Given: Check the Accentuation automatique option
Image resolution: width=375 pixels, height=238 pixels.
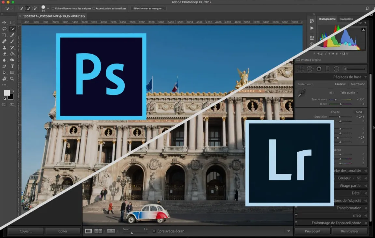Looking at the screenshot, I should coord(94,8).
